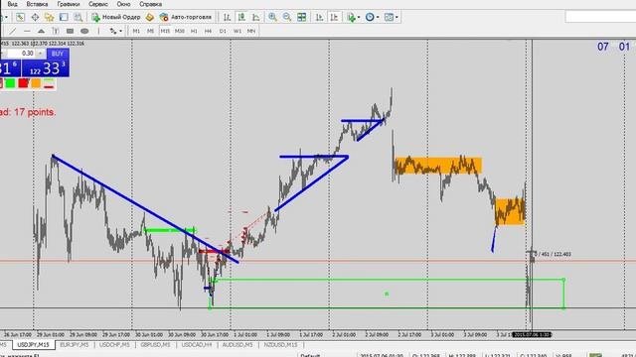Click the BUY one-click trading button
Image resolution: width=636 pixels, height=357 pixels.
point(58,54)
